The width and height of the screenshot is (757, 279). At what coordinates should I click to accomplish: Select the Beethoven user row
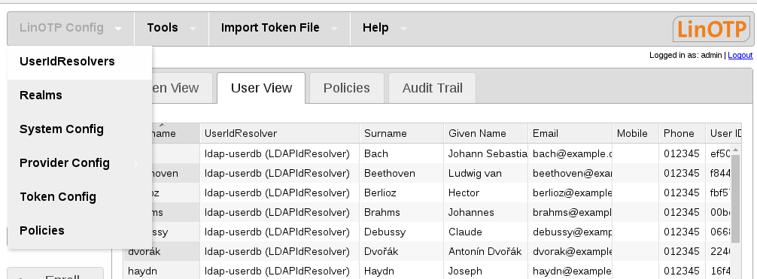click(x=427, y=173)
